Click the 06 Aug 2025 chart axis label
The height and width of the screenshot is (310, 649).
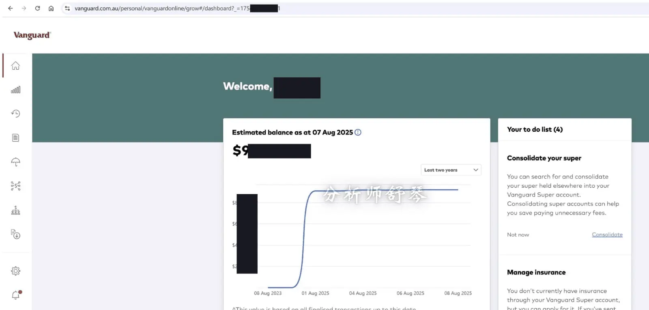click(x=410, y=293)
